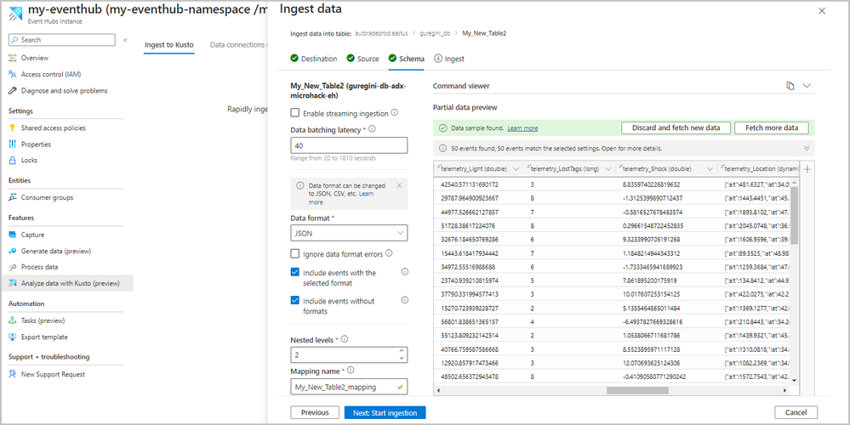Cancel the ingest wizard
The image size is (850, 425).
coord(796,412)
